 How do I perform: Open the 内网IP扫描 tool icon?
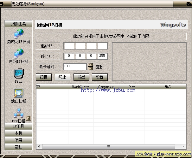tap(19, 53)
